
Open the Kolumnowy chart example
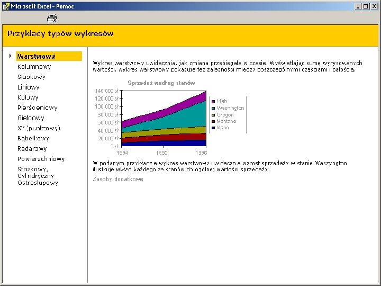pyautogui.click(x=34, y=67)
